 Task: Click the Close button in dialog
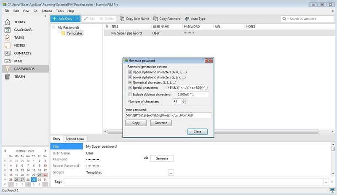pos(197,132)
